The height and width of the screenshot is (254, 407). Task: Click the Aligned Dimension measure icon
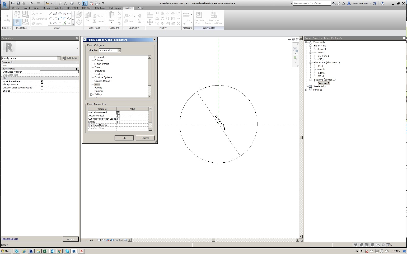coord(186,14)
